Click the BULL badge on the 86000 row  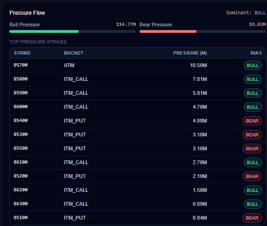[x=253, y=107]
